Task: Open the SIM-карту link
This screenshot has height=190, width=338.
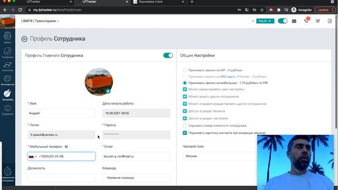Action: coord(228,77)
